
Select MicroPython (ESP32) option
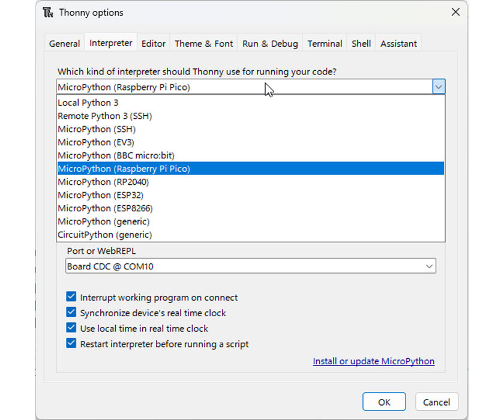tap(251, 195)
